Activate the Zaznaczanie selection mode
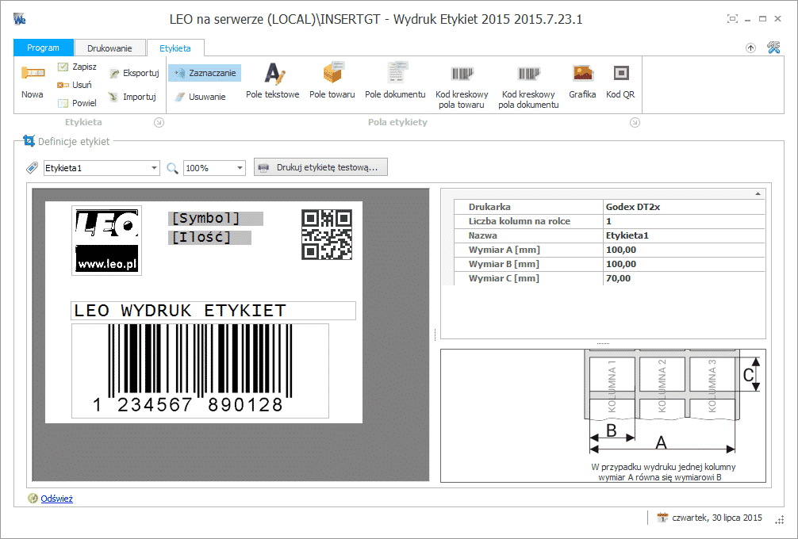This screenshot has width=798, height=539. click(205, 73)
